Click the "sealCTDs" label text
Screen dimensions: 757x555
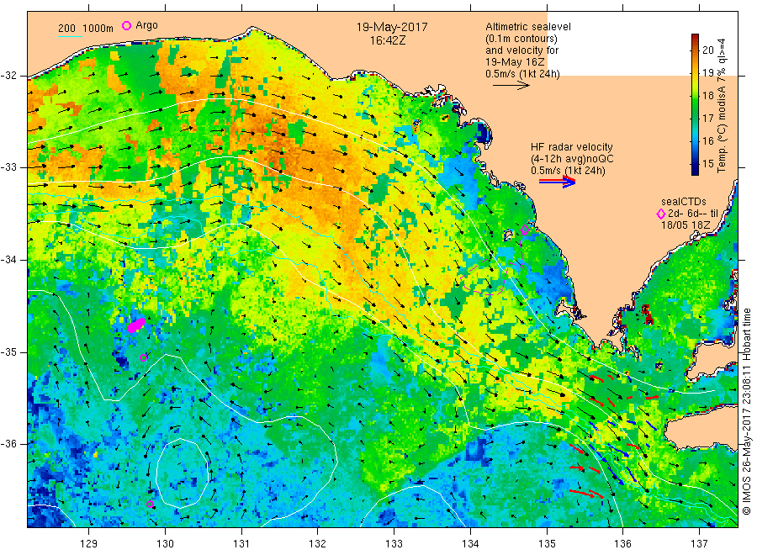(684, 202)
